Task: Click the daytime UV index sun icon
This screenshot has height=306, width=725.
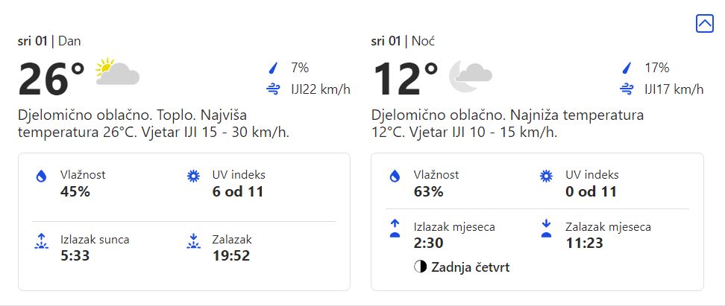Action: (193, 176)
